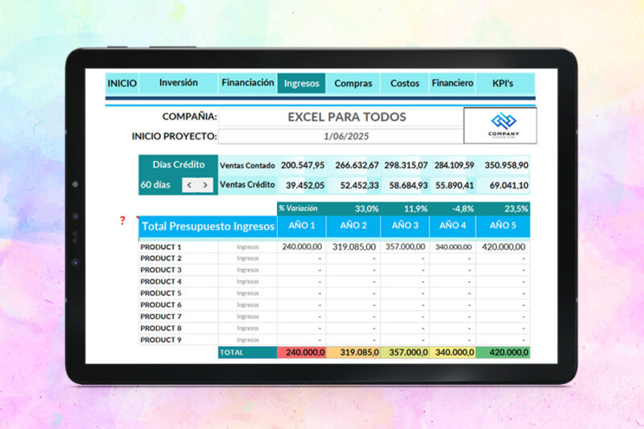Select the yellow total cell 340.000,0
This screenshot has width=644, height=429.
(x=452, y=353)
